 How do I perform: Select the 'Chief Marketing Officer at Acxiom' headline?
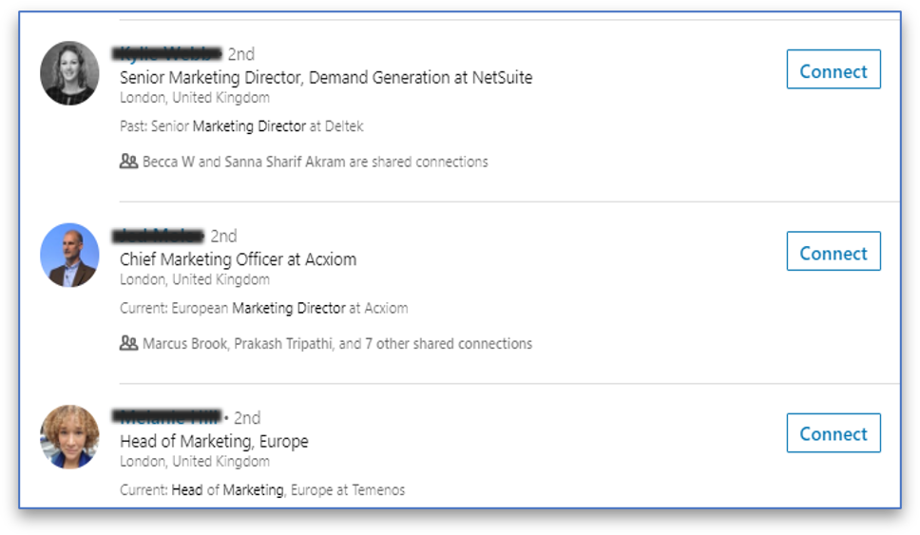point(238,258)
